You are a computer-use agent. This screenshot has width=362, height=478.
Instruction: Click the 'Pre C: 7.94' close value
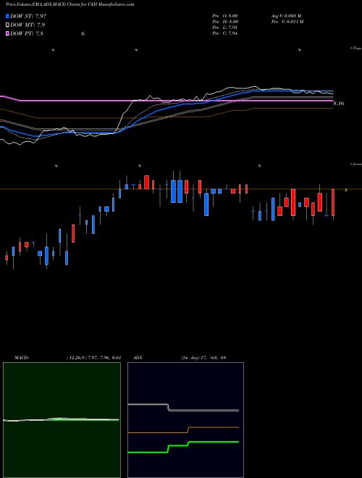tap(225, 33)
